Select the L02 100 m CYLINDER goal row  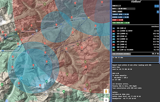(x=135, y=50)
